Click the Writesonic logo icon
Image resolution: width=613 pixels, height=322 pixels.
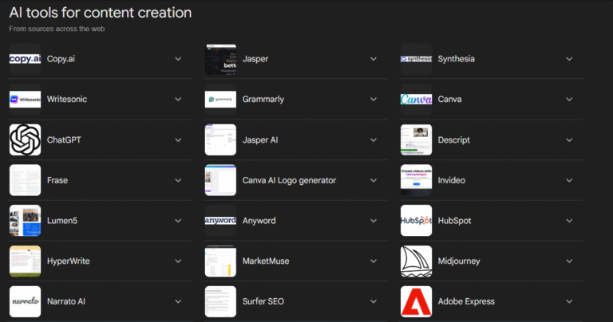click(25, 100)
